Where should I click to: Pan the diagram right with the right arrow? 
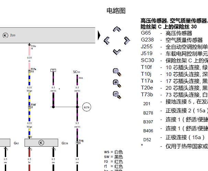pos(127,40)
